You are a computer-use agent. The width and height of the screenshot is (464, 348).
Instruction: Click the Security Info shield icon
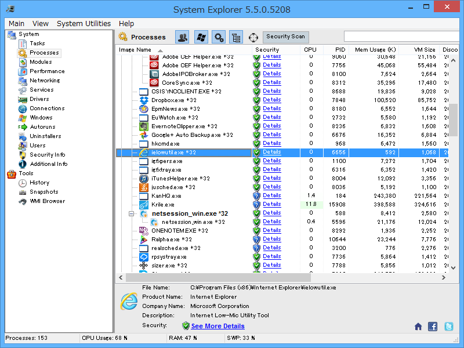tap(23, 155)
